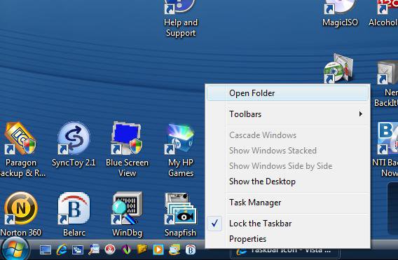Click the Belarc B quick launch icon
Viewport: 398px width, 260px height.
[191, 250]
